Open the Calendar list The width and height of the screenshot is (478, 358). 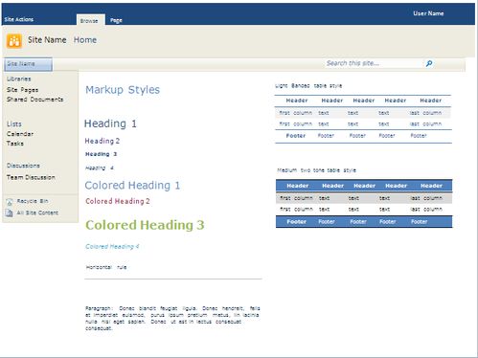pyautogui.click(x=20, y=134)
